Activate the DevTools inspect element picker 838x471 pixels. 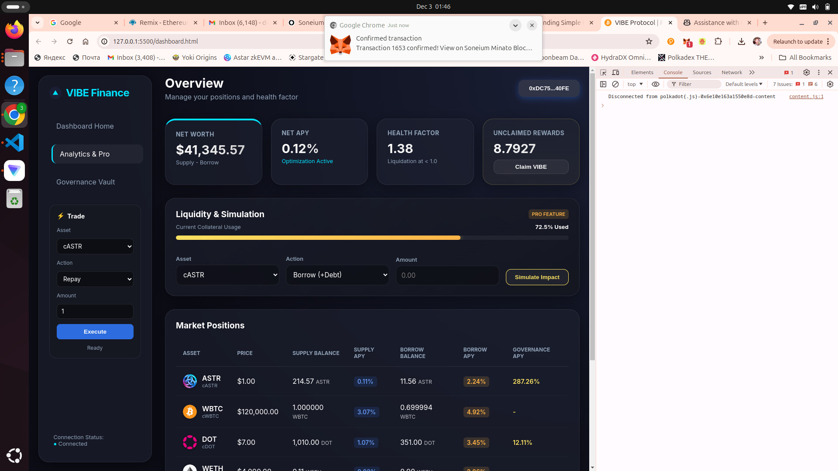pyautogui.click(x=603, y=72)
